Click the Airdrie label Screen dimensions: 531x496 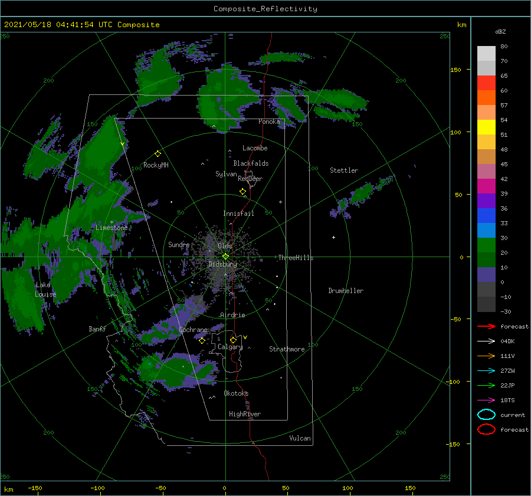[232, 315]
